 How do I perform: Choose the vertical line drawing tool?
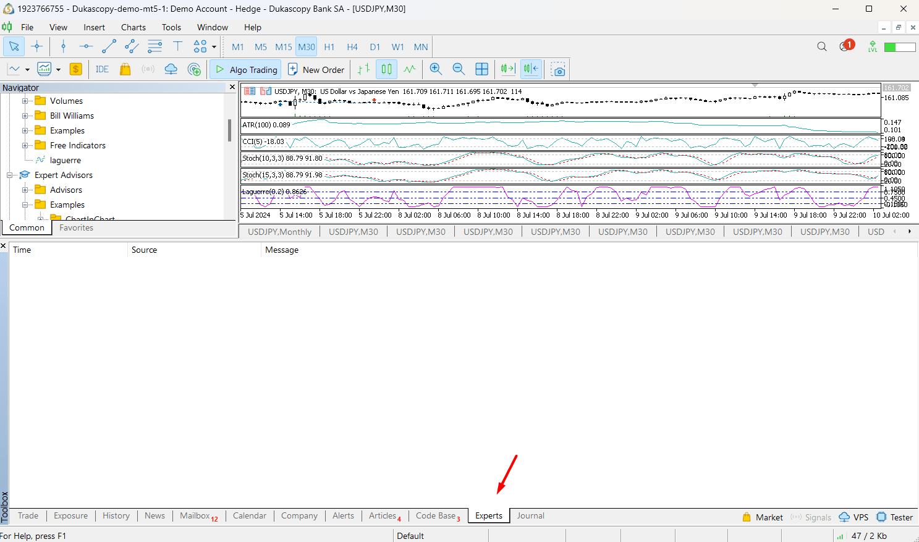63,46
